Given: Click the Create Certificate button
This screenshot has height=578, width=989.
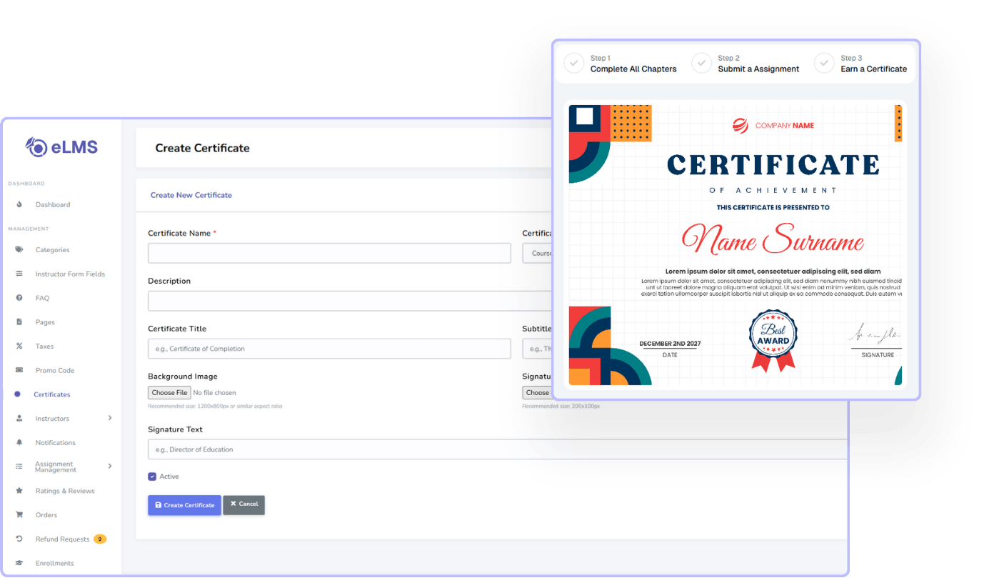Looking at the screenshot, I should click(x=184, y=505).
